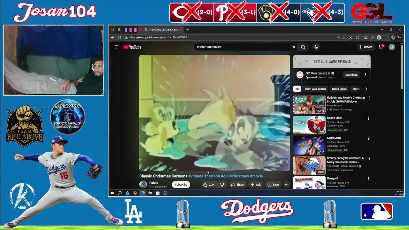The width and height of the screenshot is (409, 230).
Task: Go back with the browser back arrow
Action: (112, 37)
